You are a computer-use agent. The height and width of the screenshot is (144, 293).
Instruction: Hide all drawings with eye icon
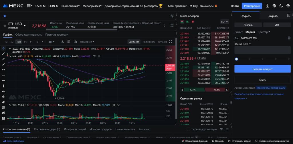click(x=3, y=113)
